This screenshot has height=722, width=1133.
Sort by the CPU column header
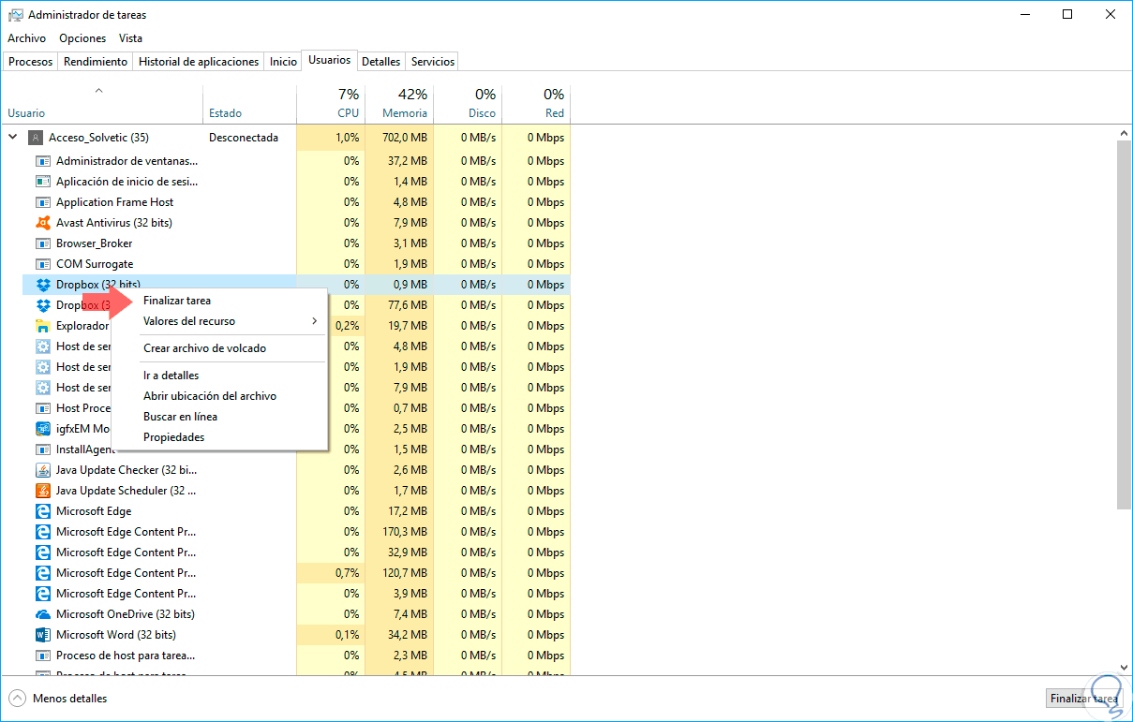331,103
